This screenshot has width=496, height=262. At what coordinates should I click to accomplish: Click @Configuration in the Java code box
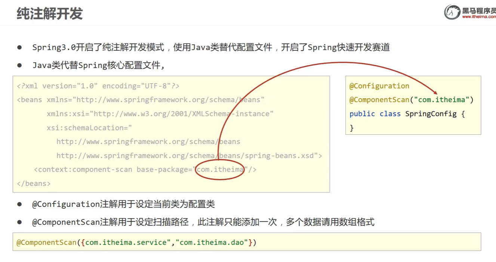coord(379,86)
